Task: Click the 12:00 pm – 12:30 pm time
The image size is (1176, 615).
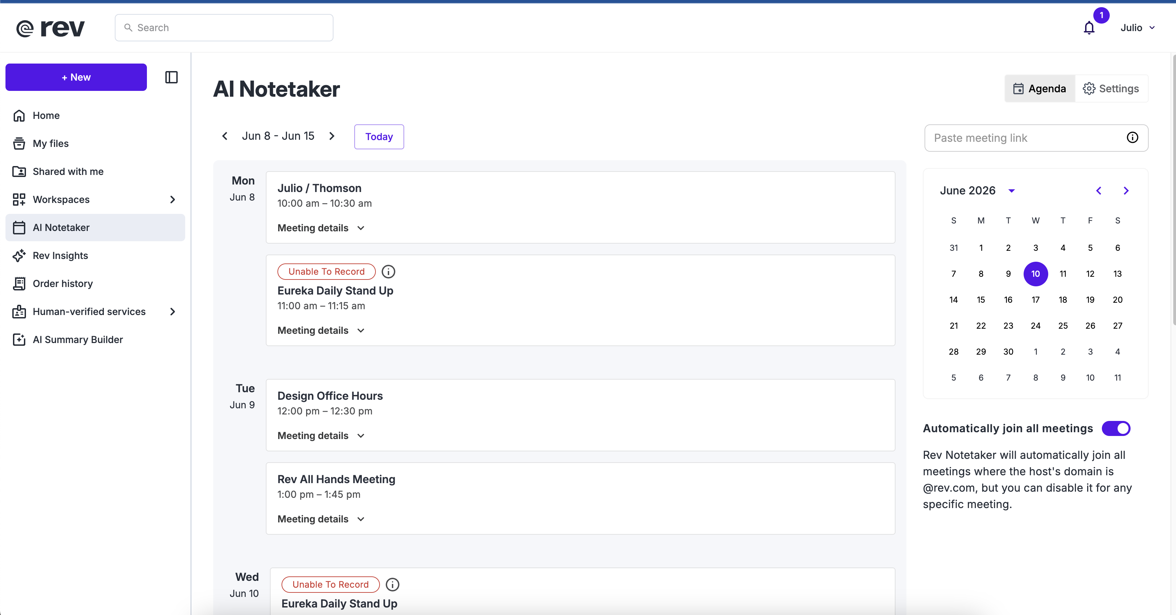Action: 325,411
